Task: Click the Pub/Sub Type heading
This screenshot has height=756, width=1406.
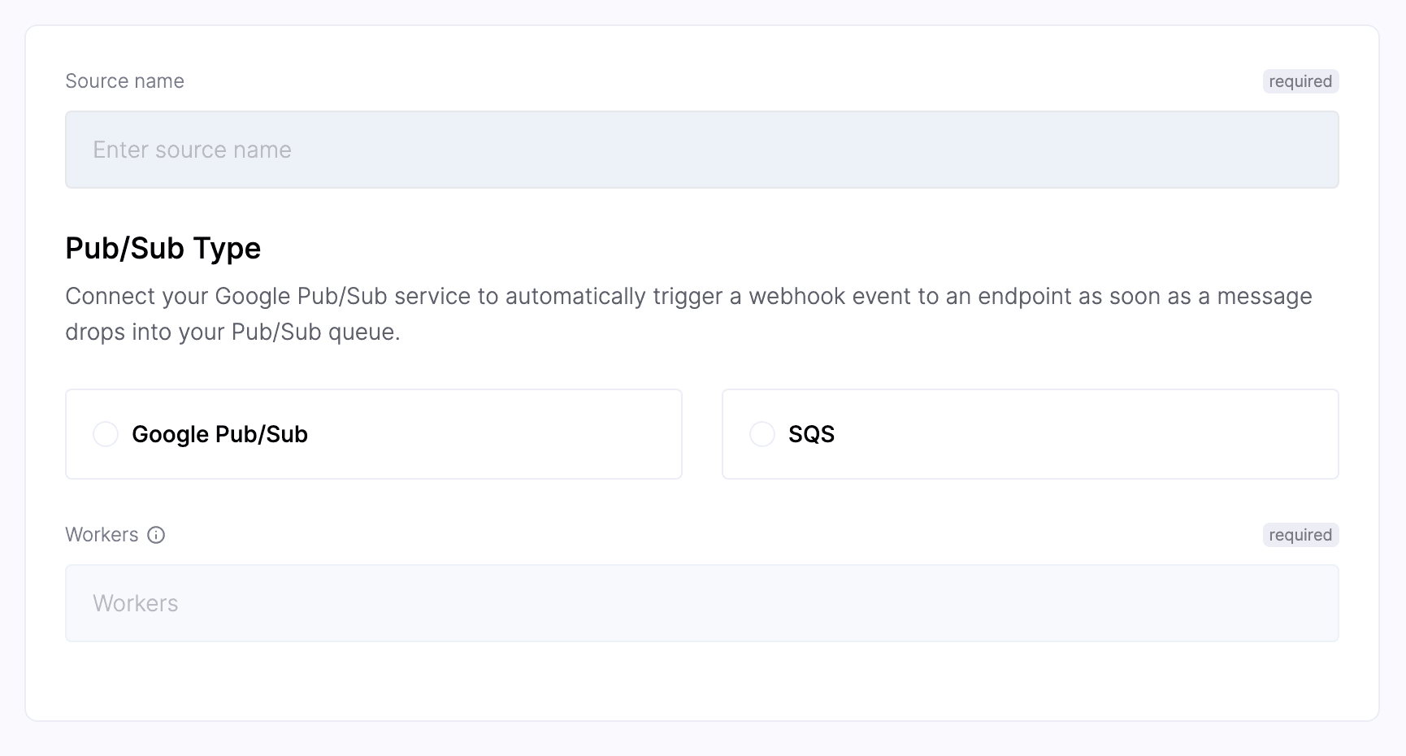Action: coord(163,248)
